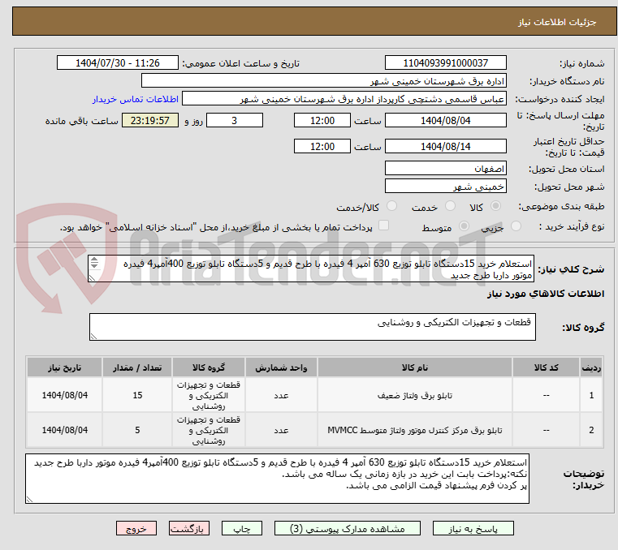Select 'متوسط' purchase process type
Screen dimensions: 618x550
pos(464,227)
